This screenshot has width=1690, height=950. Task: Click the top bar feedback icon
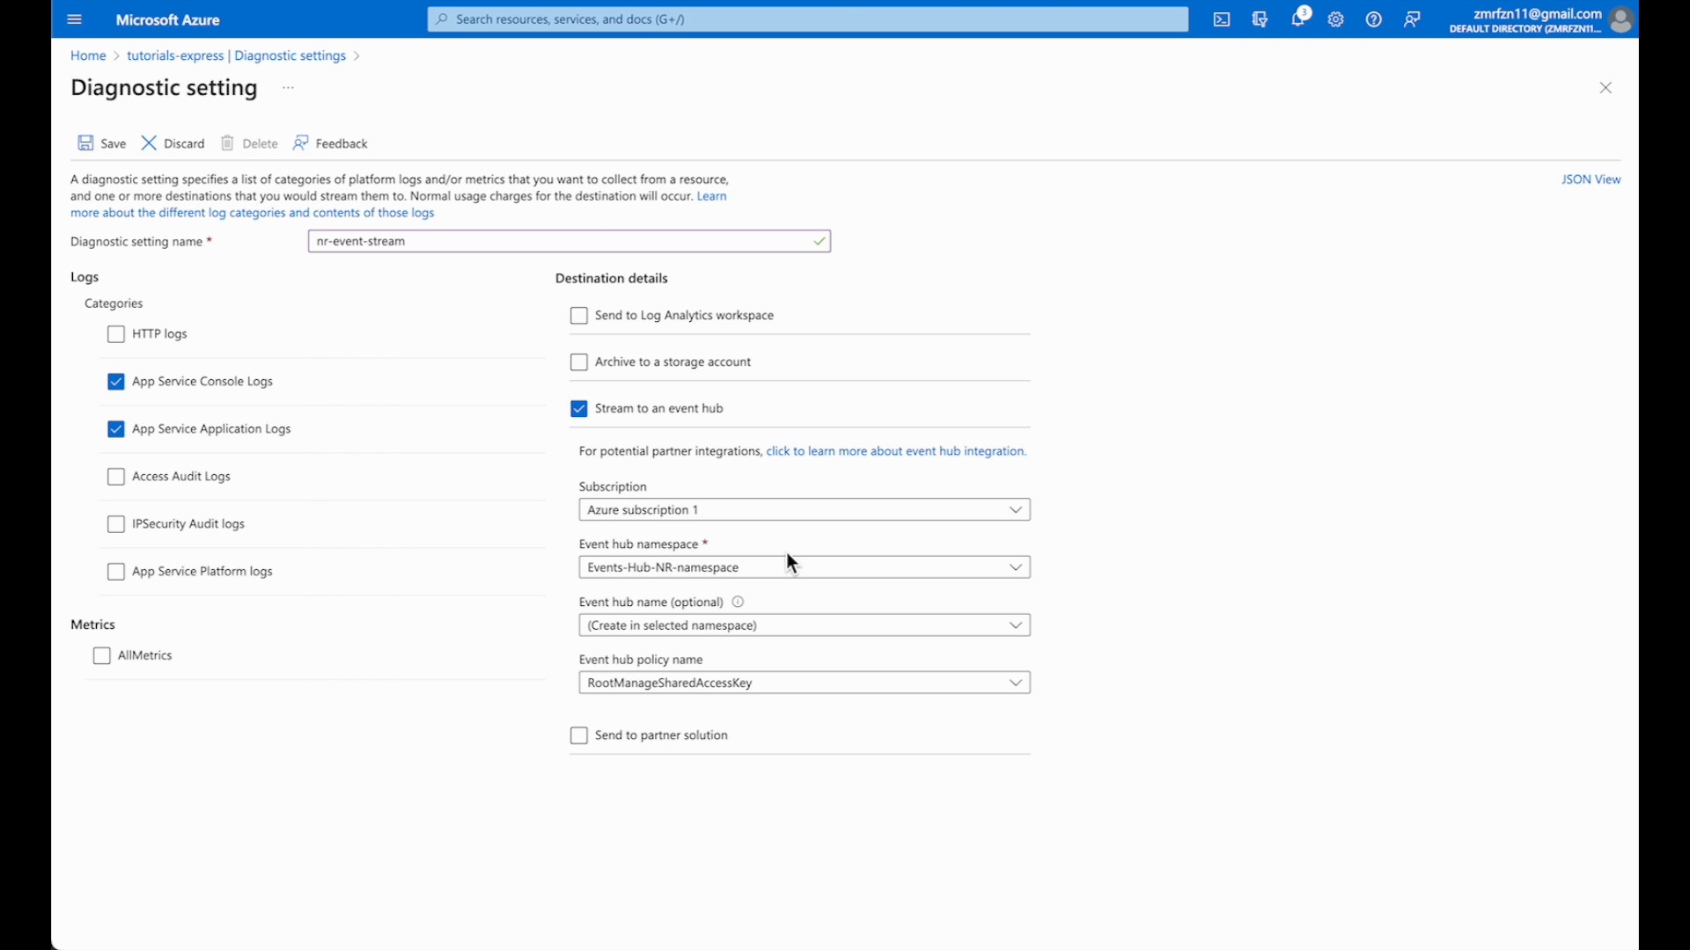click(x=1412, y=19)
